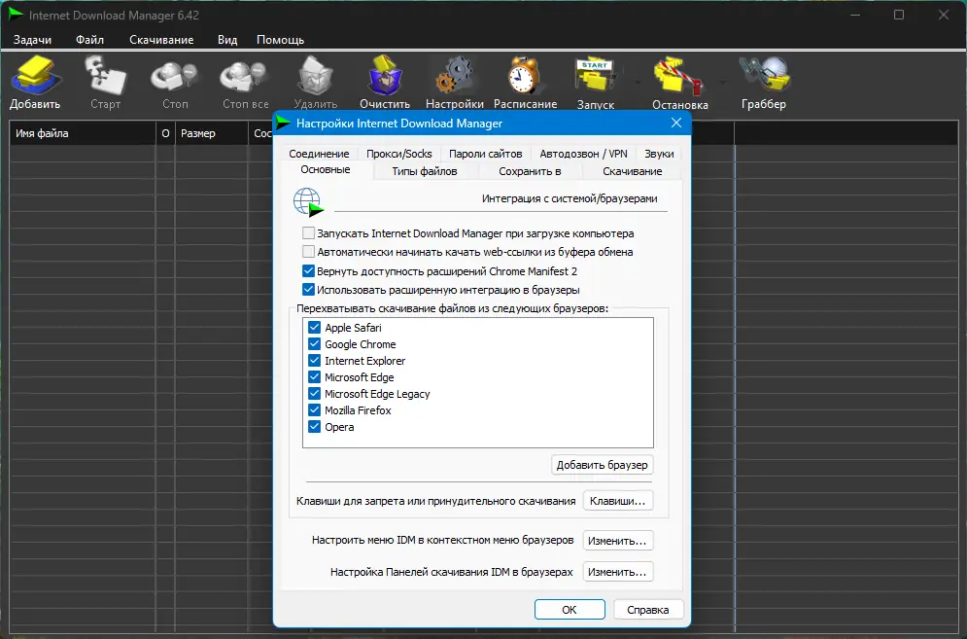Click the Справка button
The image size is (967, 639).
click(x=648, y=610)
